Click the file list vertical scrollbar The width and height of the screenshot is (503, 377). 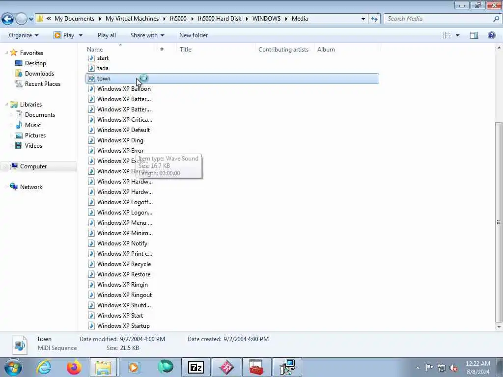[x=499, y=222]
